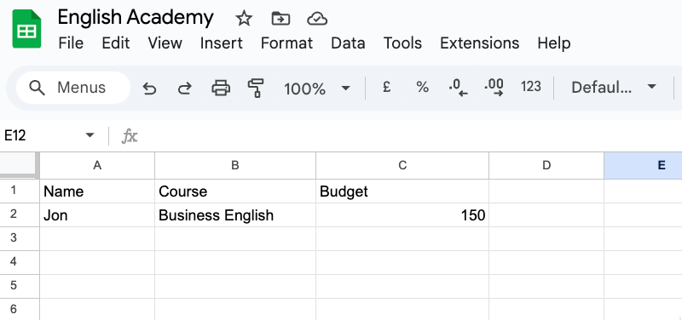Click the Google Sheets home logo
The image size is (682, 320).
[26, 29]
